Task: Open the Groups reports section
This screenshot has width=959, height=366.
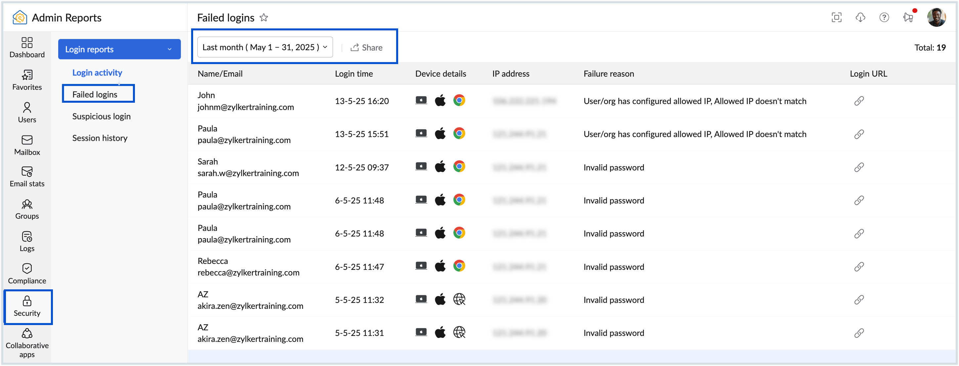Action: coord(26,209)
